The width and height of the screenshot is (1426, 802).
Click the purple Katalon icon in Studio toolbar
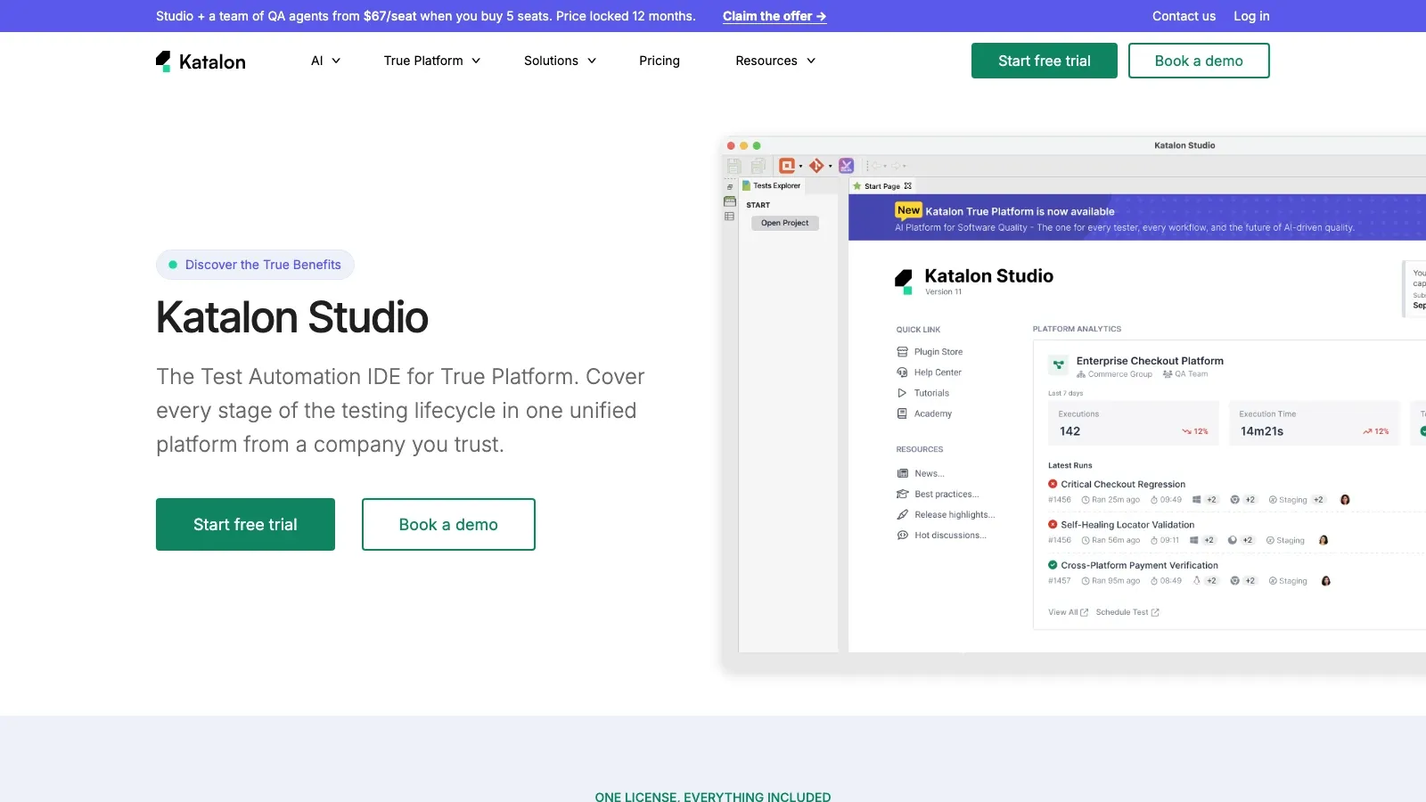tap(847, 166)
